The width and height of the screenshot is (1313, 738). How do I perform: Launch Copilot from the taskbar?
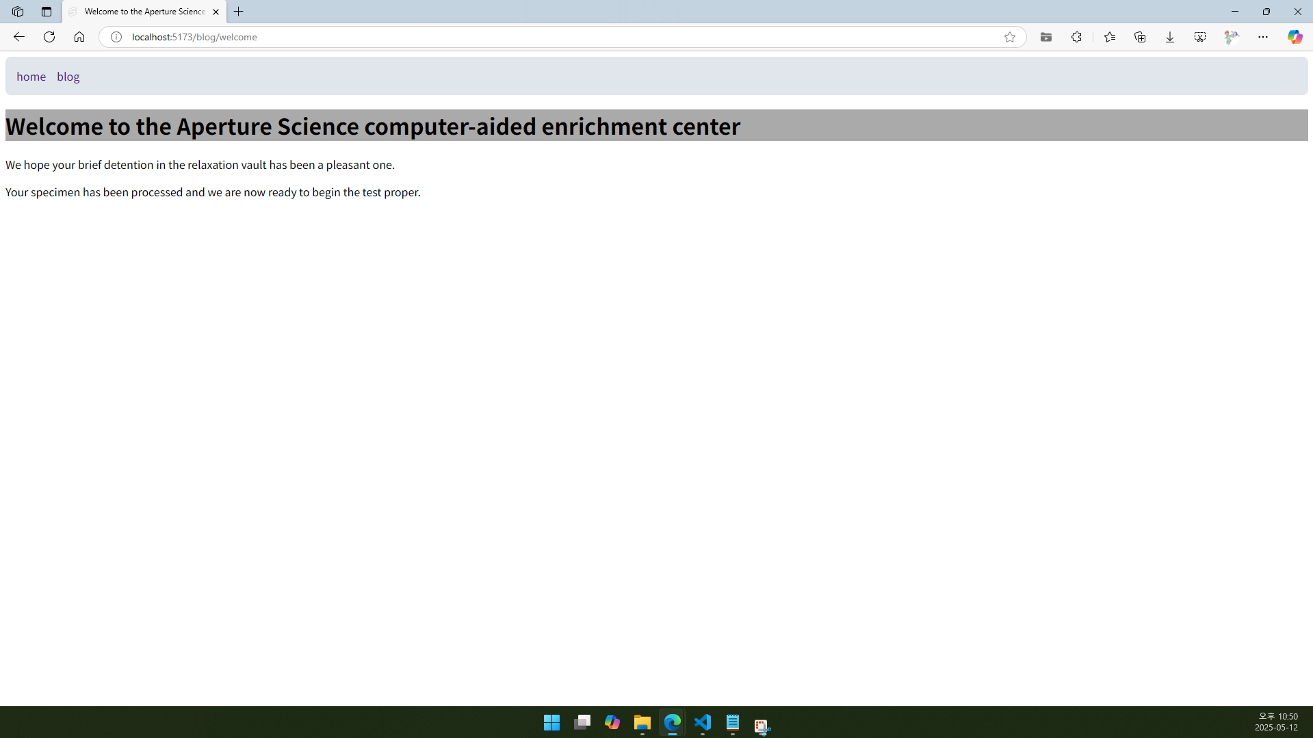pos(612,722)
